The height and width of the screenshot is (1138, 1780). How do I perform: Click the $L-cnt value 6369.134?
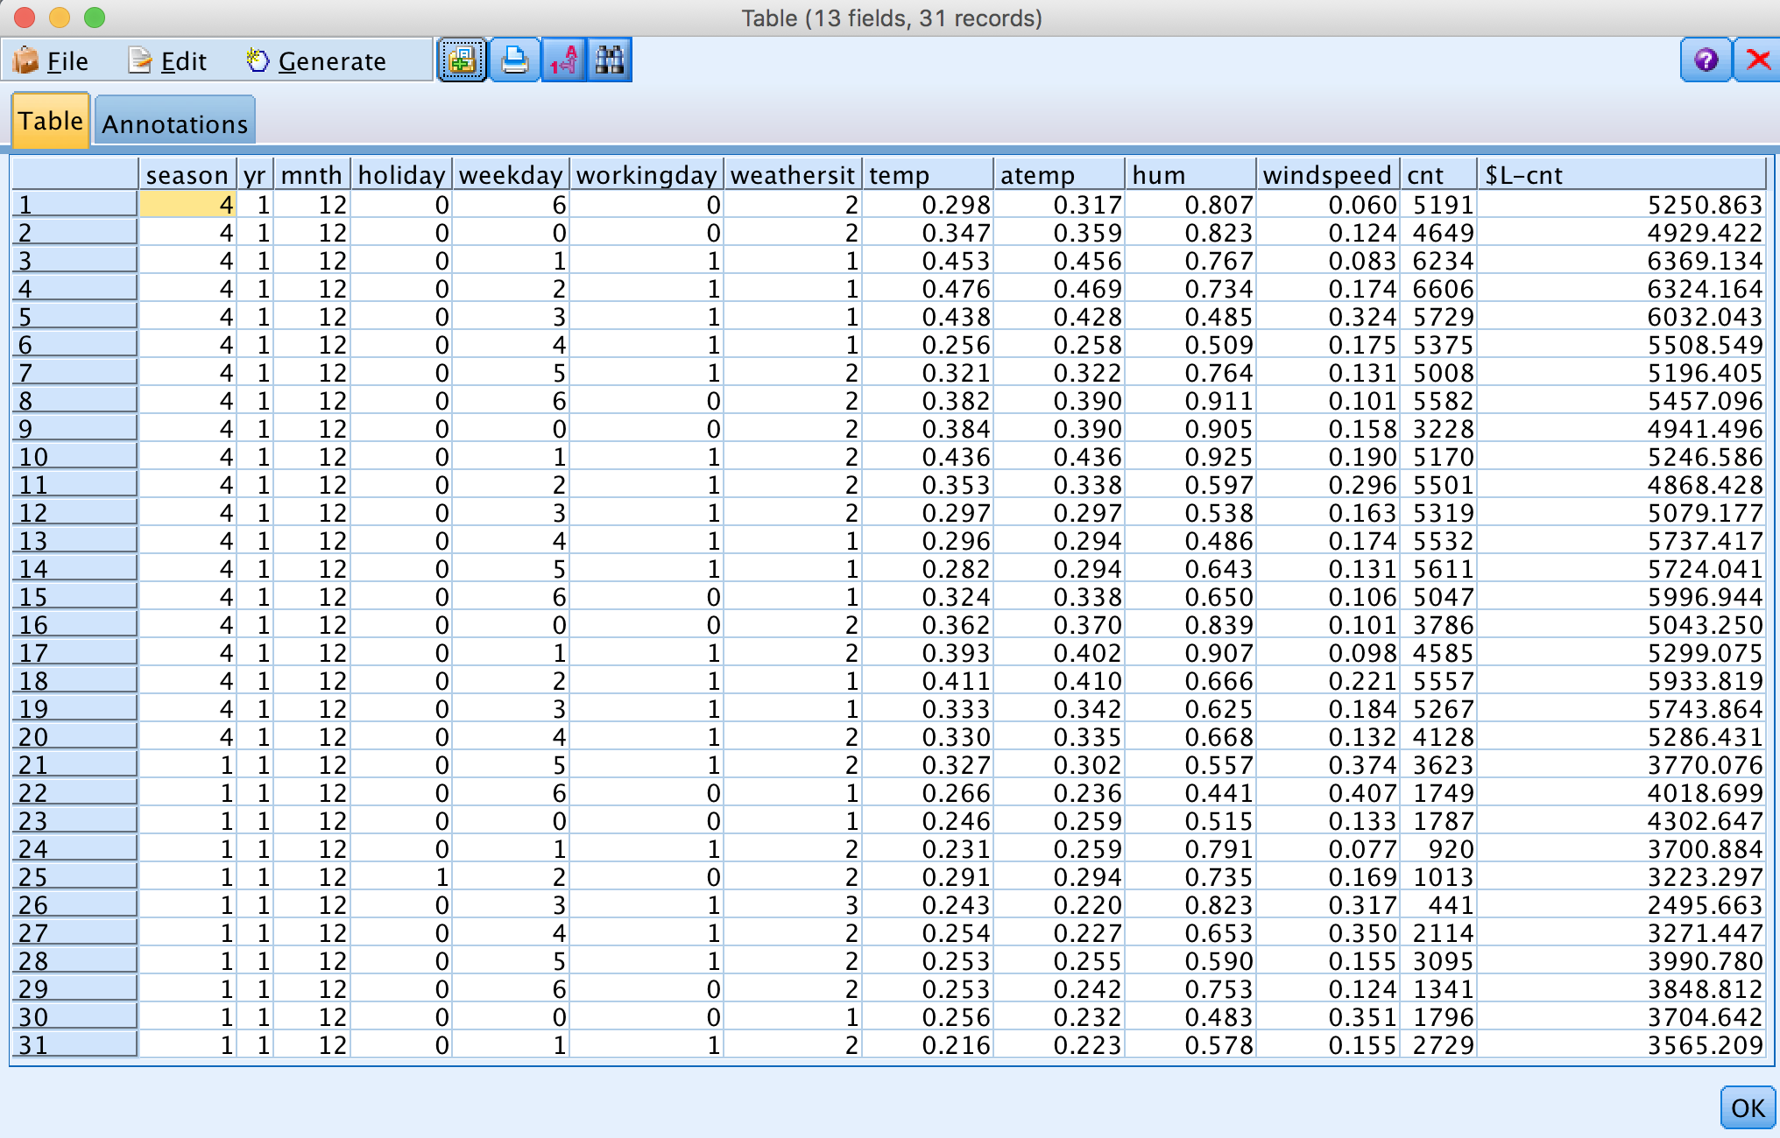click(1704, 261)
